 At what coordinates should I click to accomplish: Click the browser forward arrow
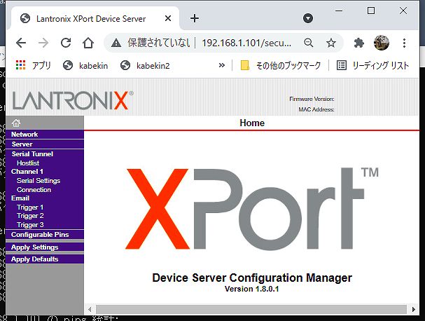[43, 43]
